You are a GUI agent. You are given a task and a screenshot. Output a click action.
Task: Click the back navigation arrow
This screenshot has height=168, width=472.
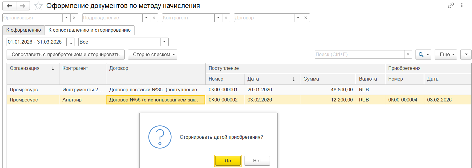tap(9, 6)
